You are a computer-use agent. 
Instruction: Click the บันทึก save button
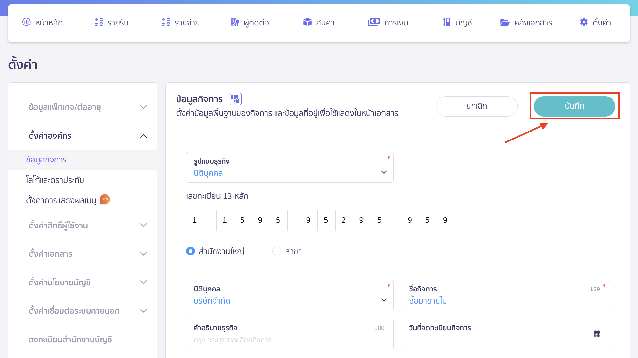pos(575,106)
